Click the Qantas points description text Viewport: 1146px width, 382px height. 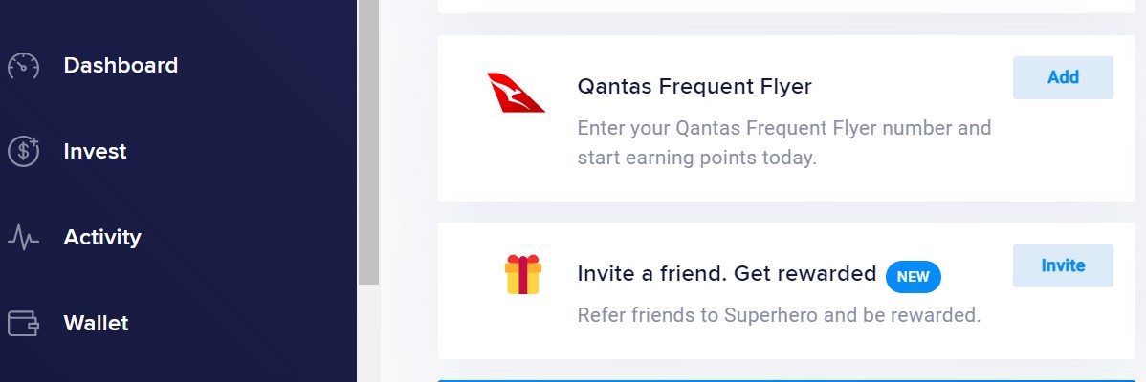click(784, 143)
